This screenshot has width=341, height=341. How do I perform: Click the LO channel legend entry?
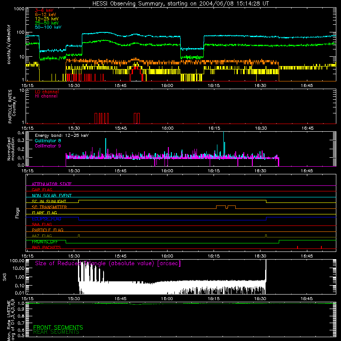pos(47,92)
